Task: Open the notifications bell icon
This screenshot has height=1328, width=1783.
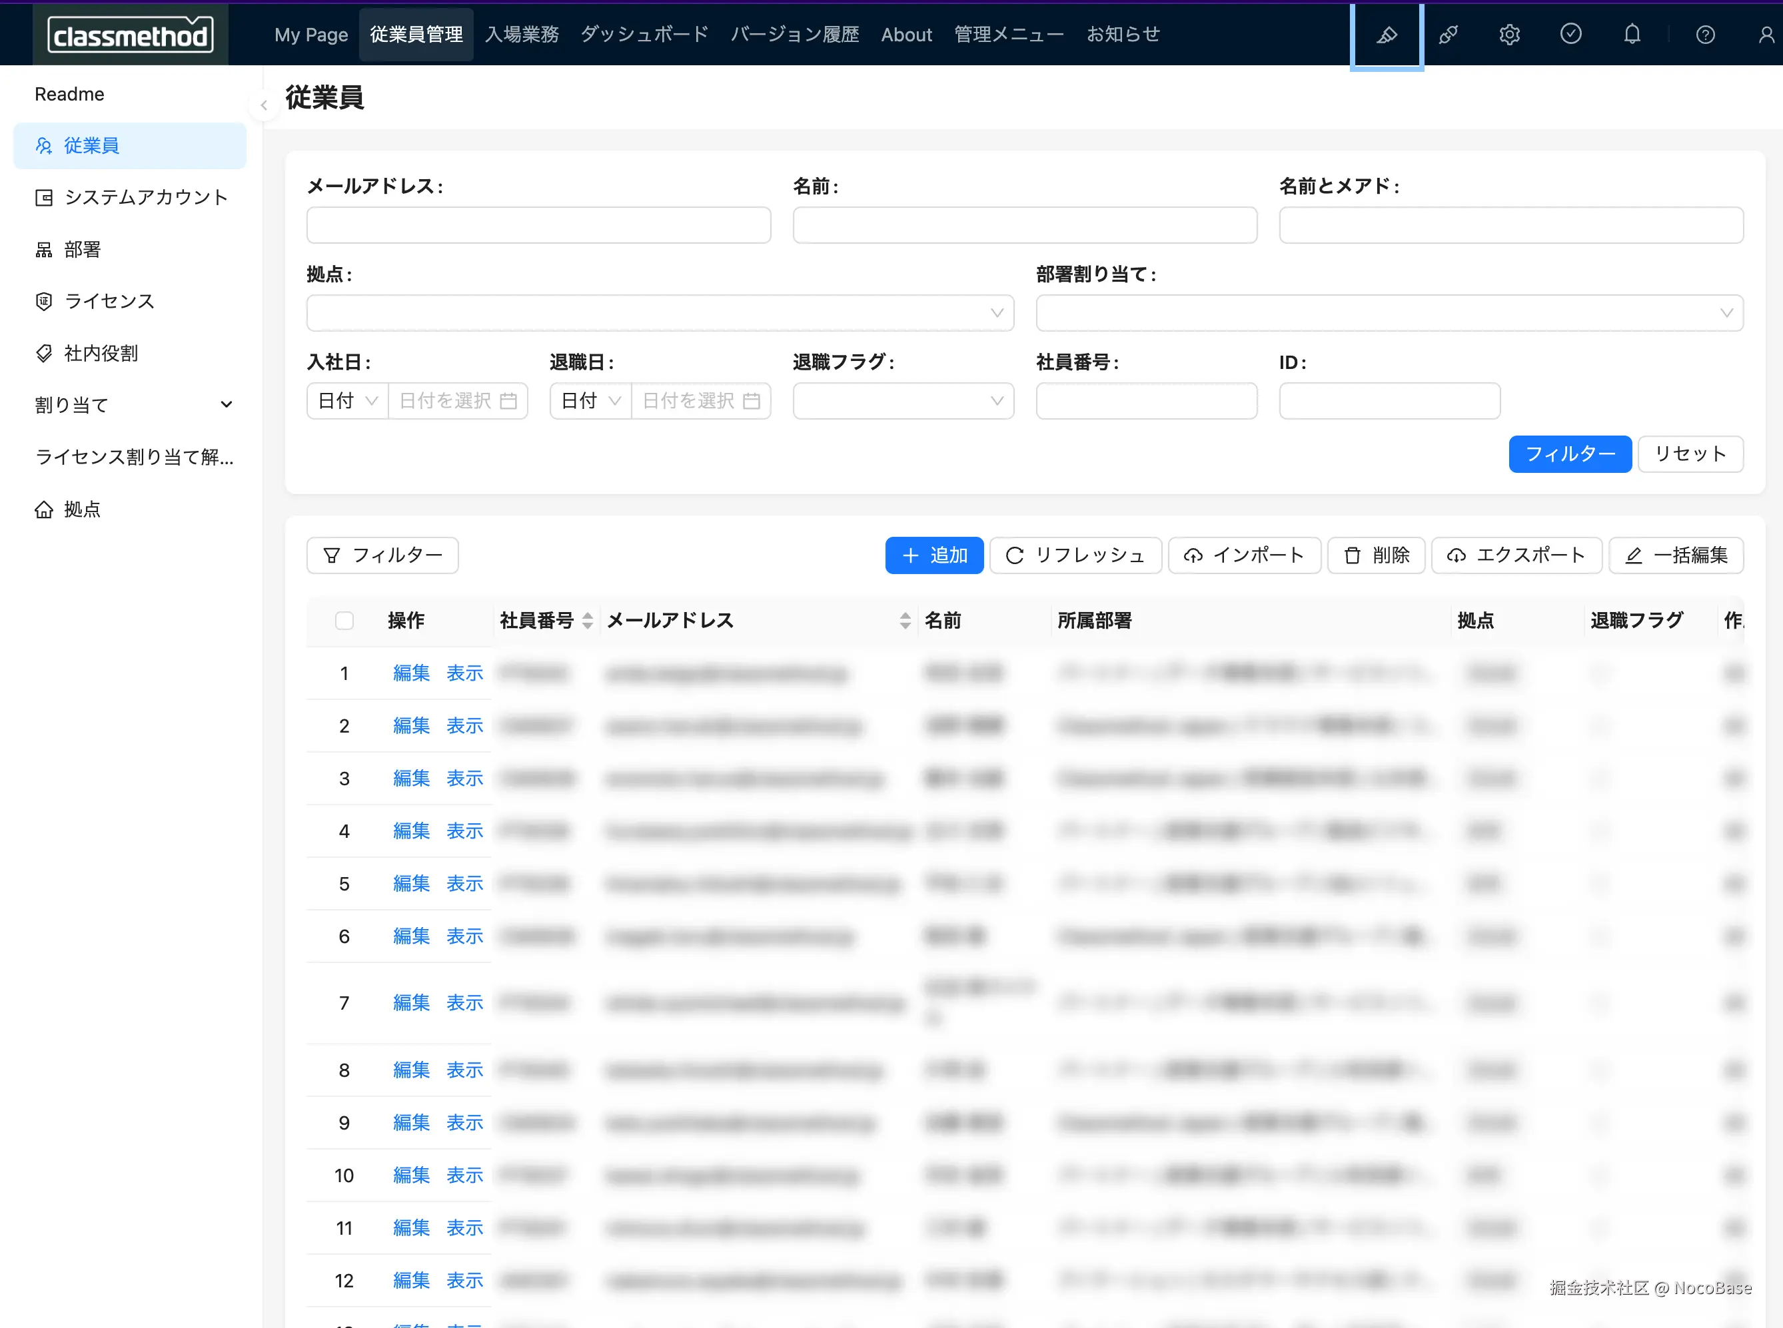Action: tap(1632, 34)
